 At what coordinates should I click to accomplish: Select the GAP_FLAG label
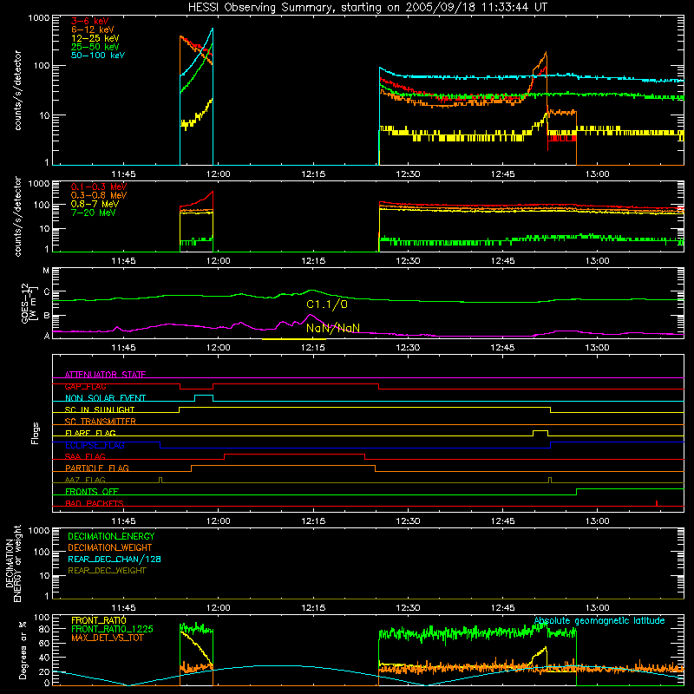click(85, 386)
